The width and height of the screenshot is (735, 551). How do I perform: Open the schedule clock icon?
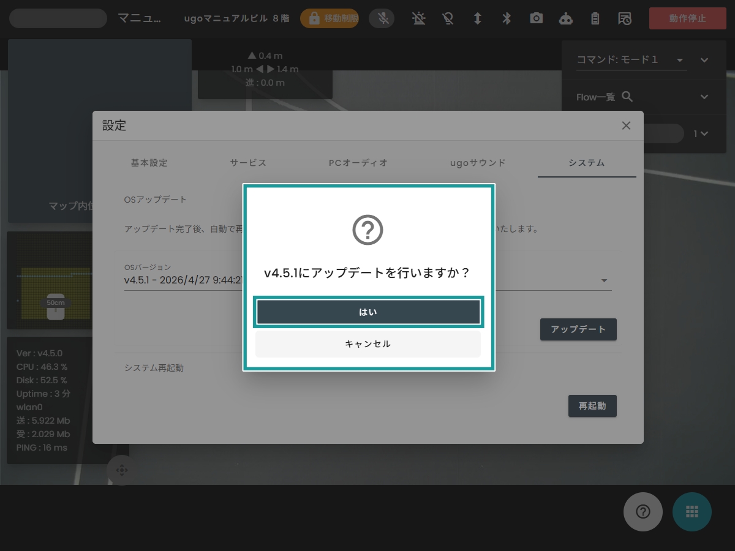[x=625, y=18]
